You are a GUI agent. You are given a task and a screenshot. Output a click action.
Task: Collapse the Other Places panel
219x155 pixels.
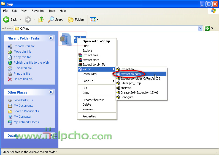pos(51,92)
